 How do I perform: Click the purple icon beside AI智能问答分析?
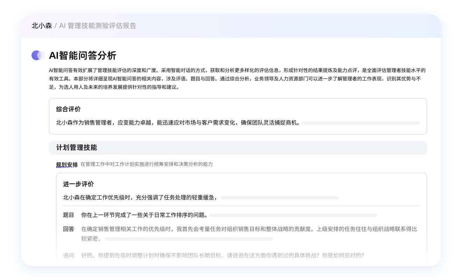(x=38, y=55)
